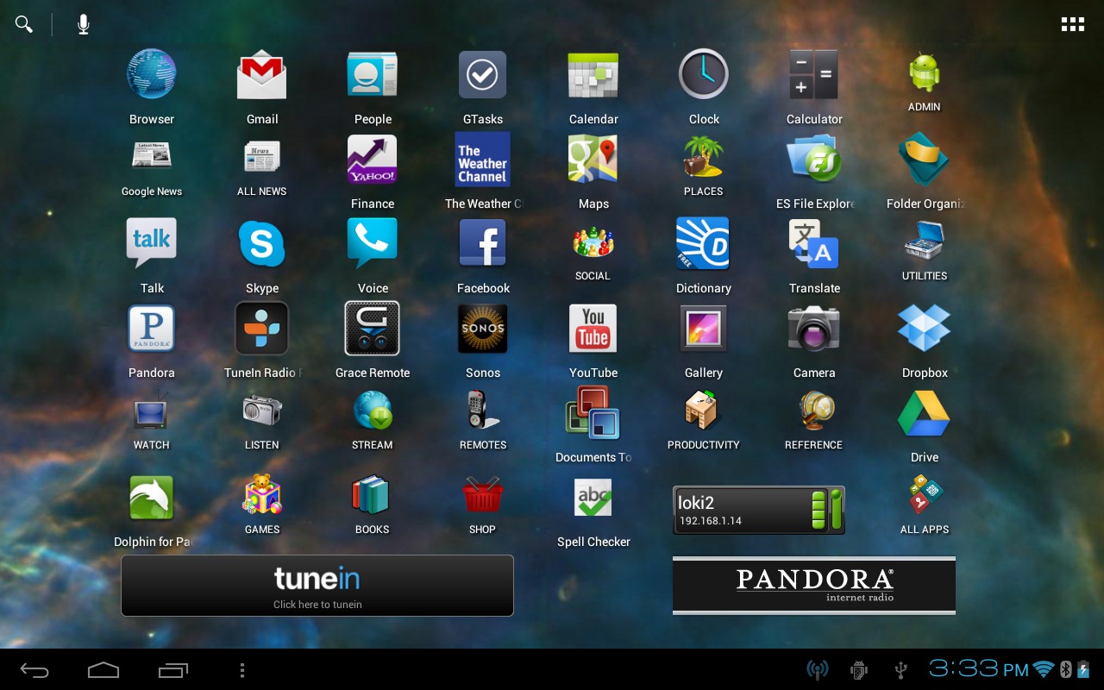Click the TuneIn 'Click here to tunein' widget
The image size is (1104, 690).
pos(317,586)
